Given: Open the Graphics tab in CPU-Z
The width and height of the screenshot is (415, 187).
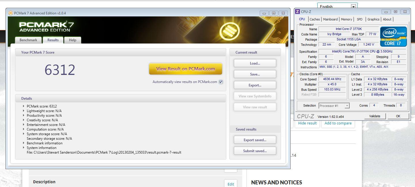Looking at the screenshot, I should coord(373,19).
